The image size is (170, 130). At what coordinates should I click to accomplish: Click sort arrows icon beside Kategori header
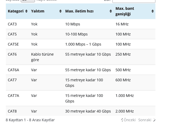[26, 11]
